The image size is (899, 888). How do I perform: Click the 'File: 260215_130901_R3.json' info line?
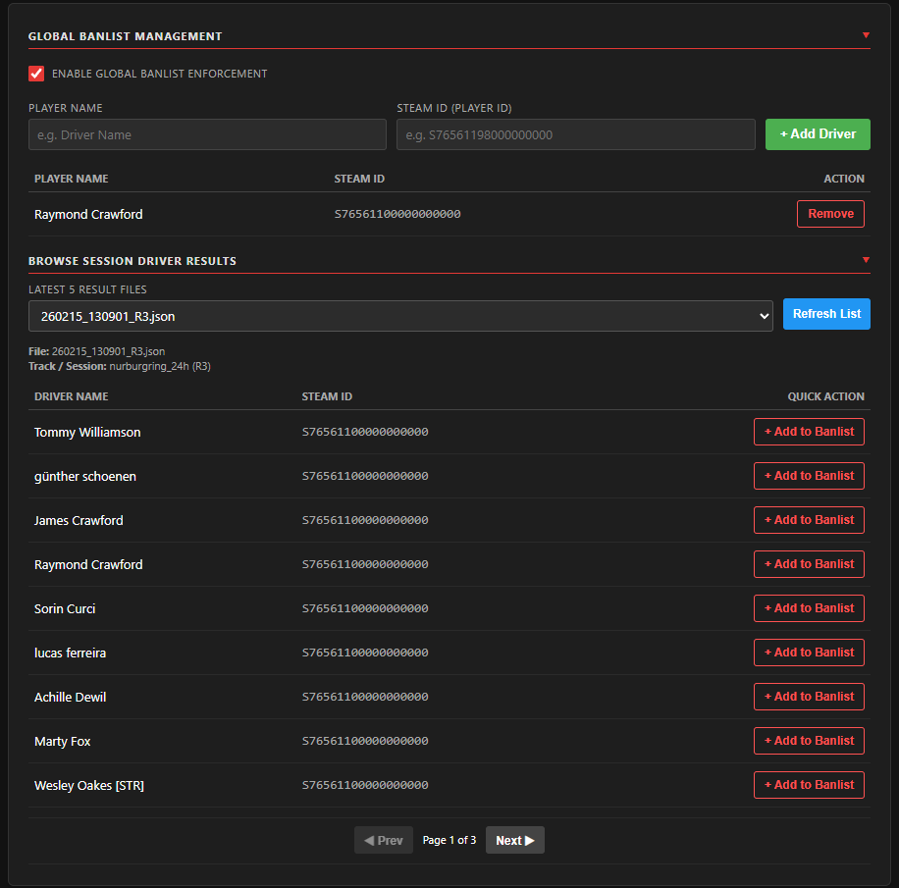97,351
